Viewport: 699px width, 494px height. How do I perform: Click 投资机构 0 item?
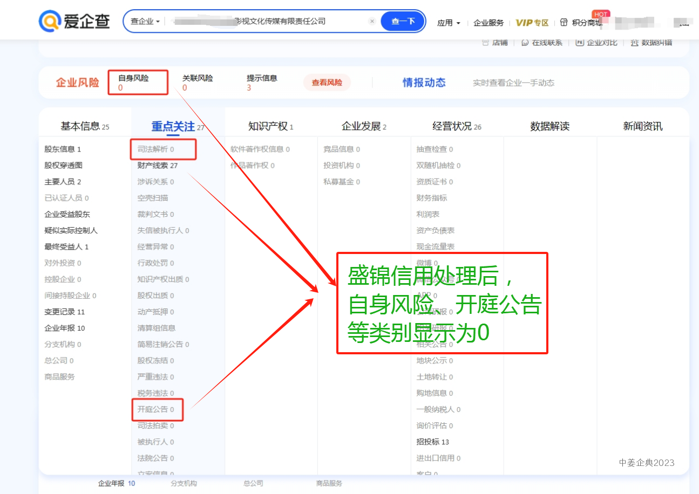pos(342,166)
